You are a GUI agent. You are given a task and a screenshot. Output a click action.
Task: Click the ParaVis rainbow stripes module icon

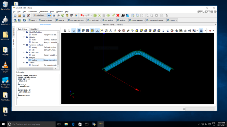pyautogui.click(x=76, y=16)
